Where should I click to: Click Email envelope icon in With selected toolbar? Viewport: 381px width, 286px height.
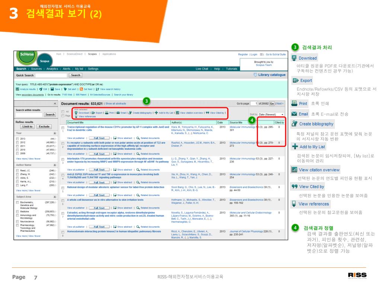118,113
